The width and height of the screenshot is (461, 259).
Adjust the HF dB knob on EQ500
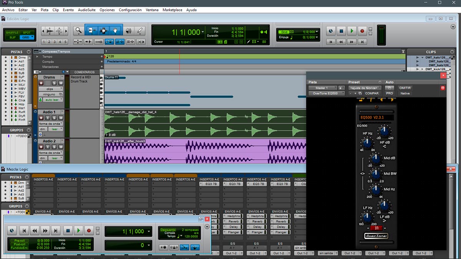(384, 131)
